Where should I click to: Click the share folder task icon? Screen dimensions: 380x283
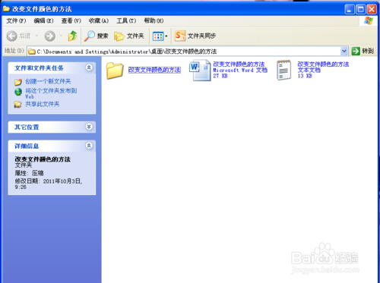[x=17, y=104]
